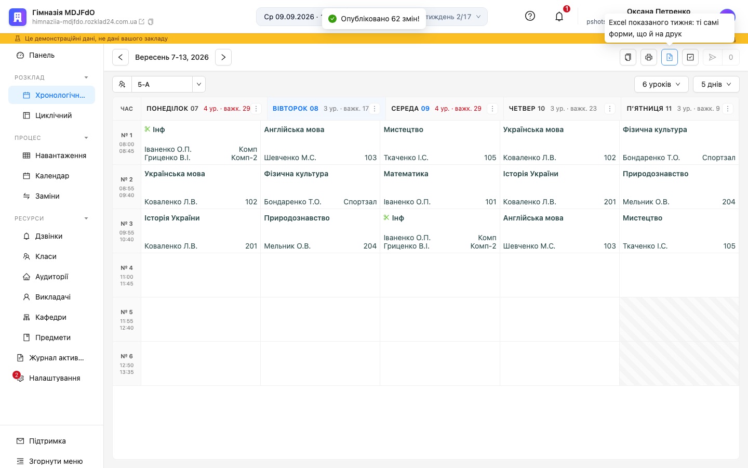
Task: Open Дзвінки resource page
Action: coord(51,236)
